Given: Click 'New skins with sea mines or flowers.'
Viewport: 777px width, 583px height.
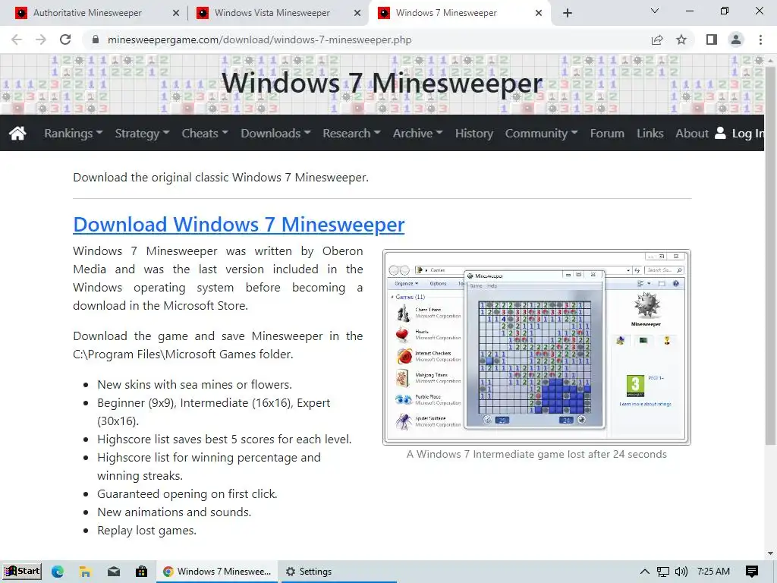Looking at the screenshot, I should (x=195, y=385).
